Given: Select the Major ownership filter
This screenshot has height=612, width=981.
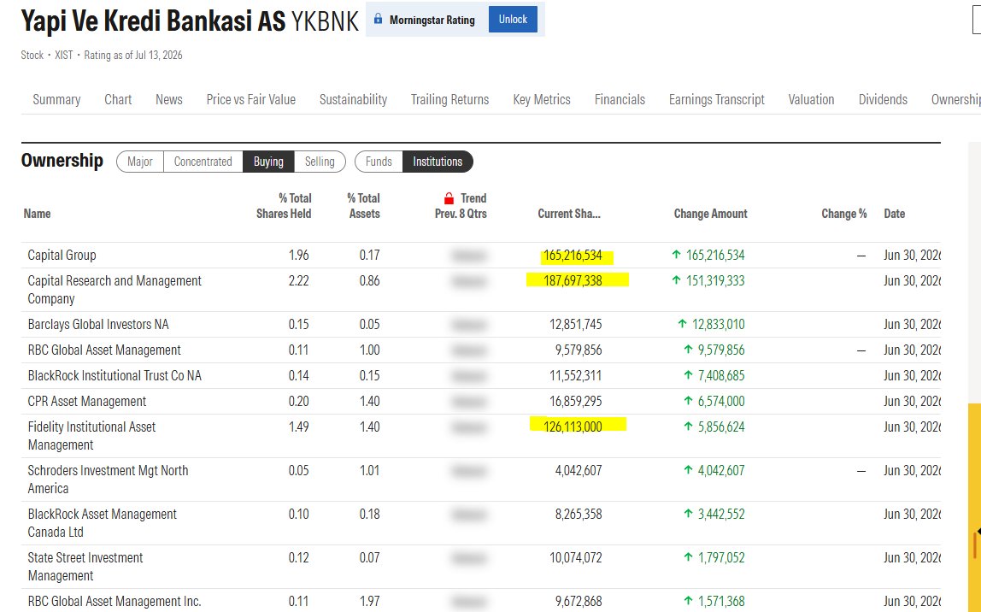Looking at the screenshot, I should 140,162.
